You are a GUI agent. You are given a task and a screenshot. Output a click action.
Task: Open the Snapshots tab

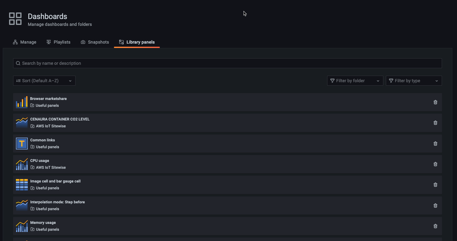[x=95, y=42]
